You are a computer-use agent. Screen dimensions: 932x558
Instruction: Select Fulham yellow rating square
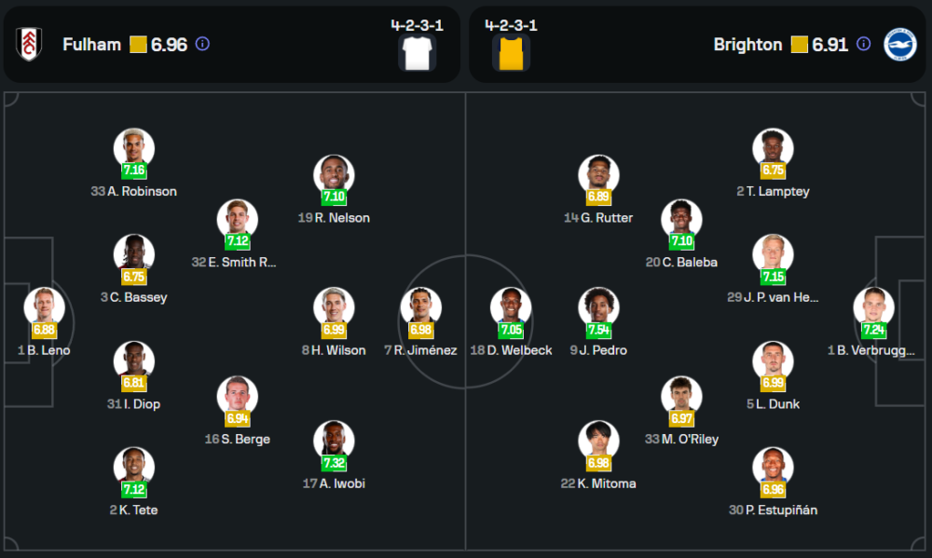pos(138,44)
